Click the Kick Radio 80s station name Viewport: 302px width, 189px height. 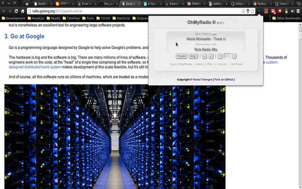206,49
